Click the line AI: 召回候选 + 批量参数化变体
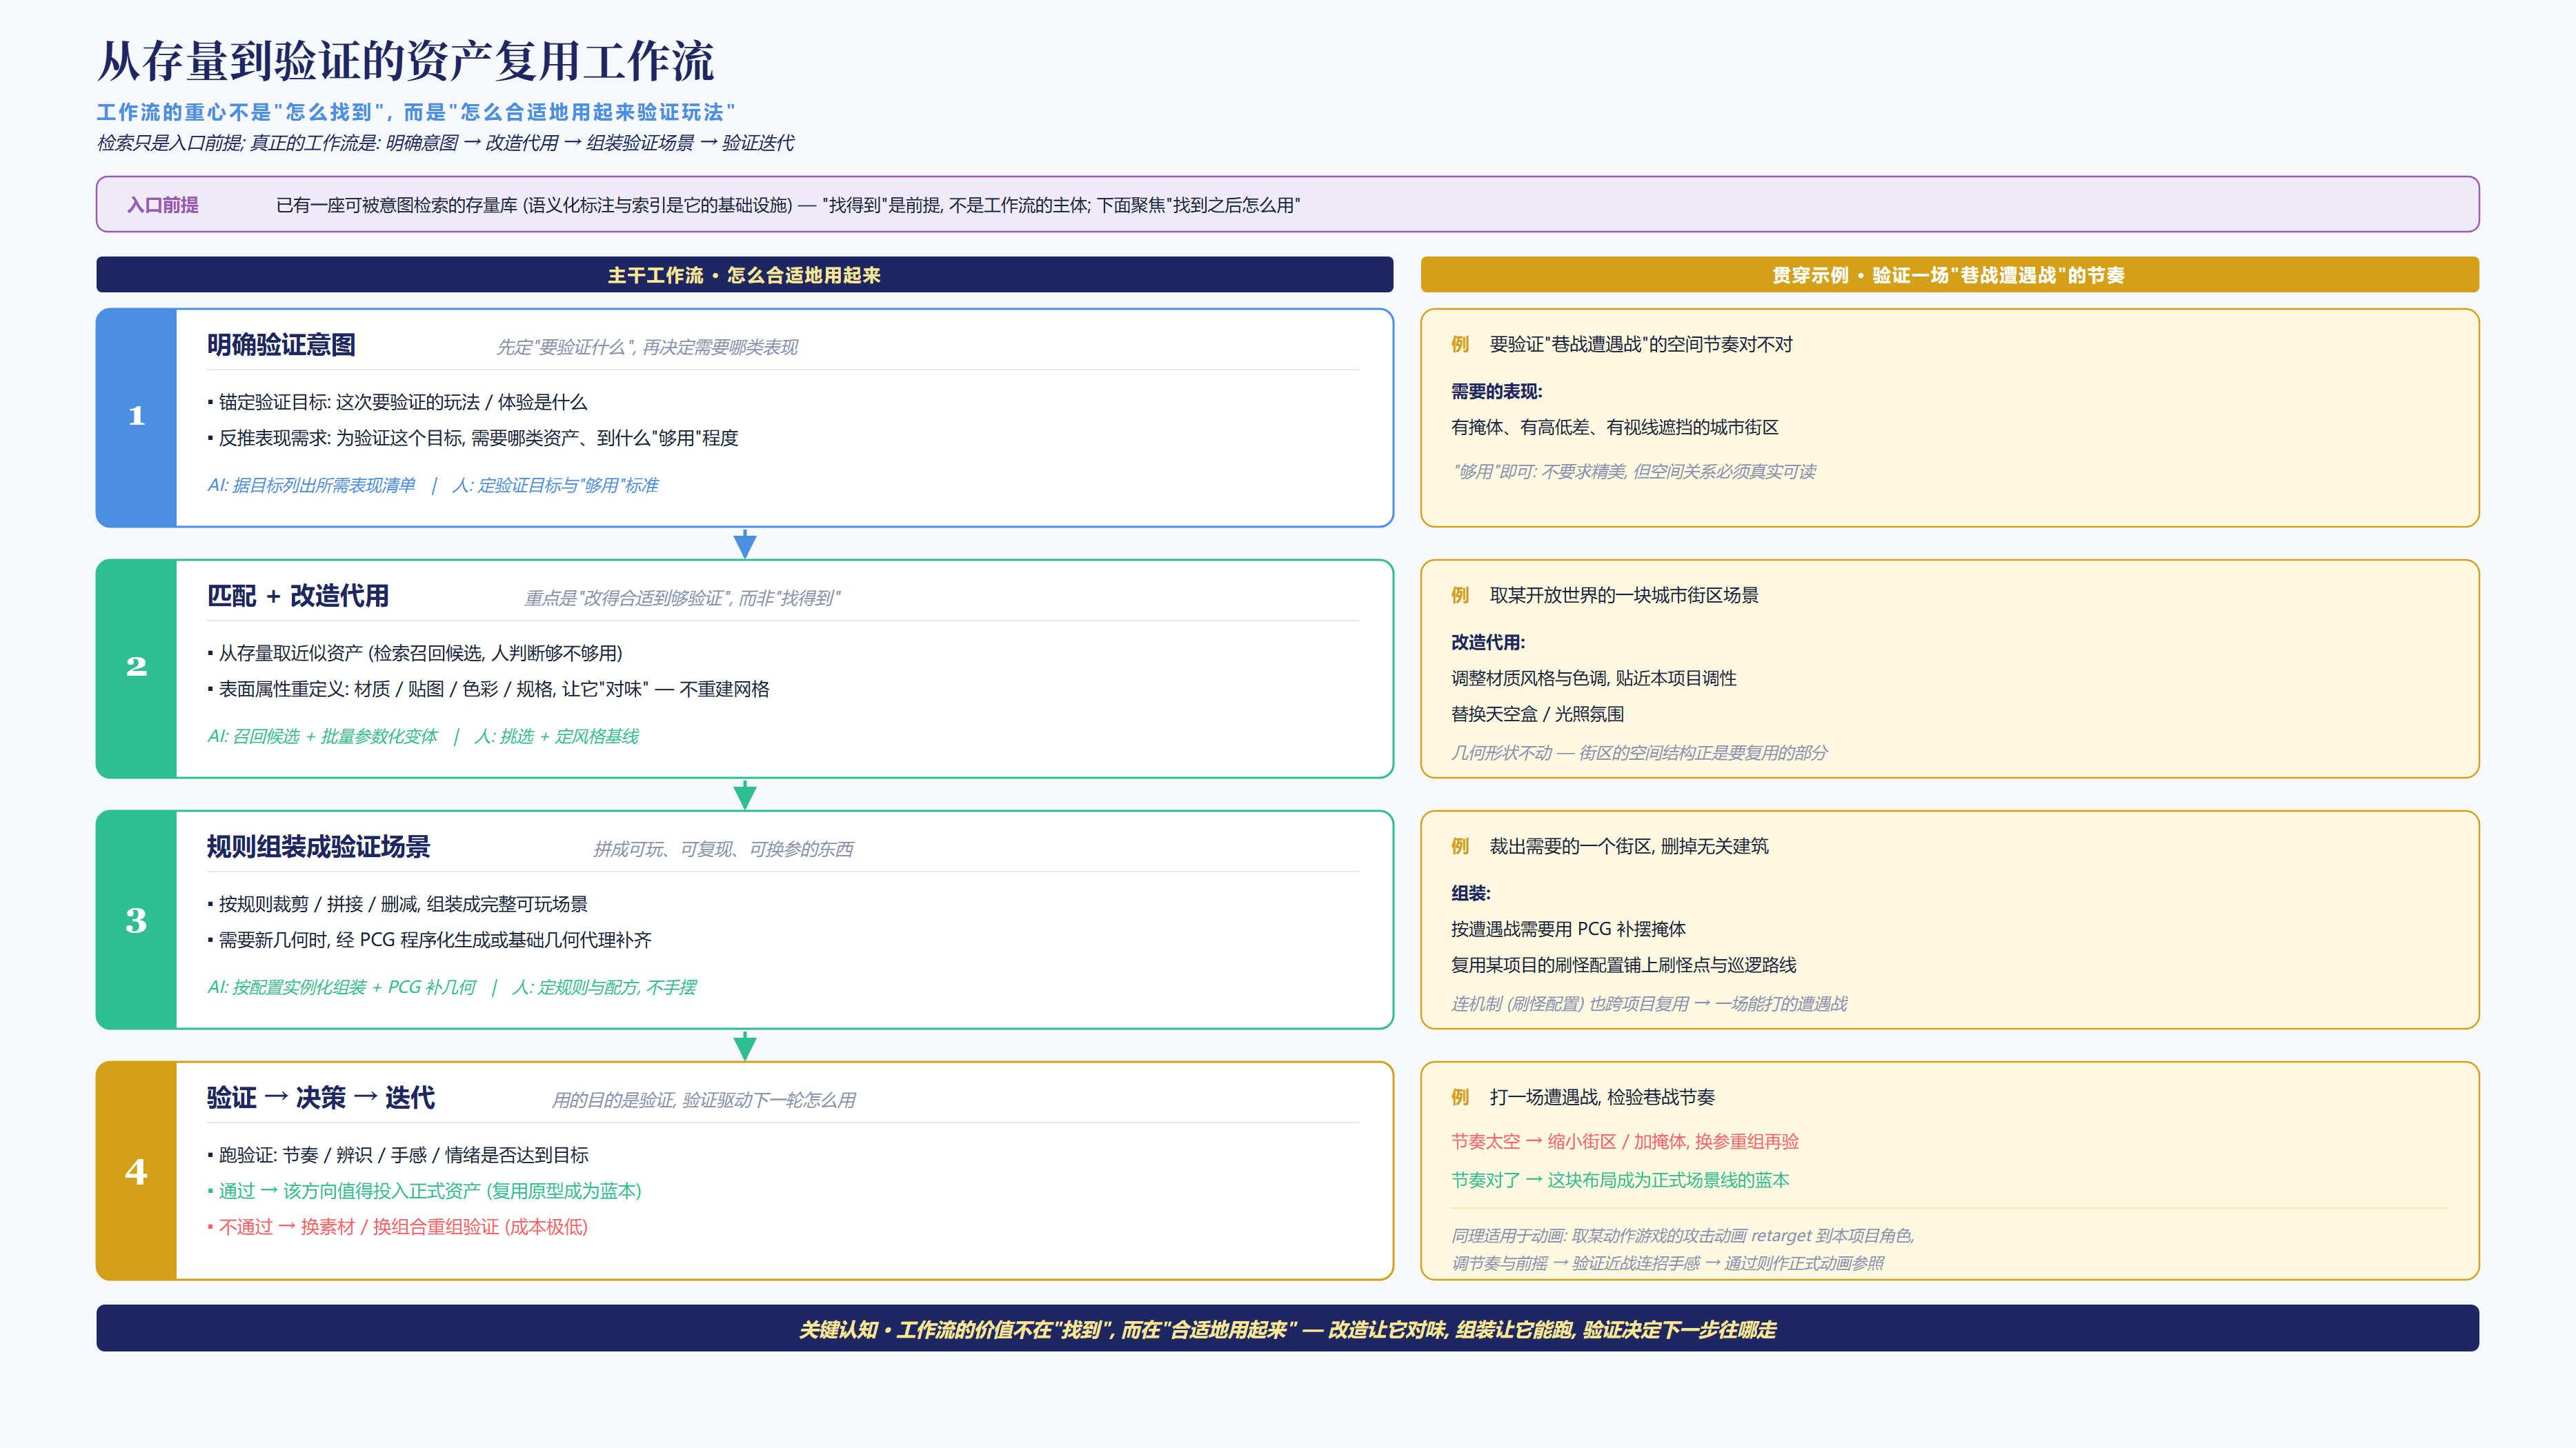The image size is (2576, 1448). (322, 736)
